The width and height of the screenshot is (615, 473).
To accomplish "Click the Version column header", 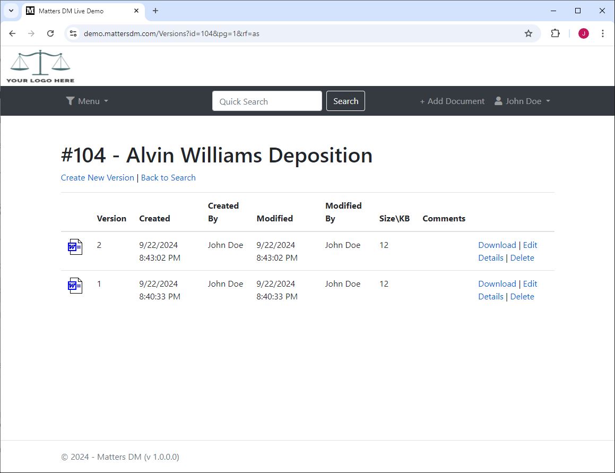I will point(111,219).
